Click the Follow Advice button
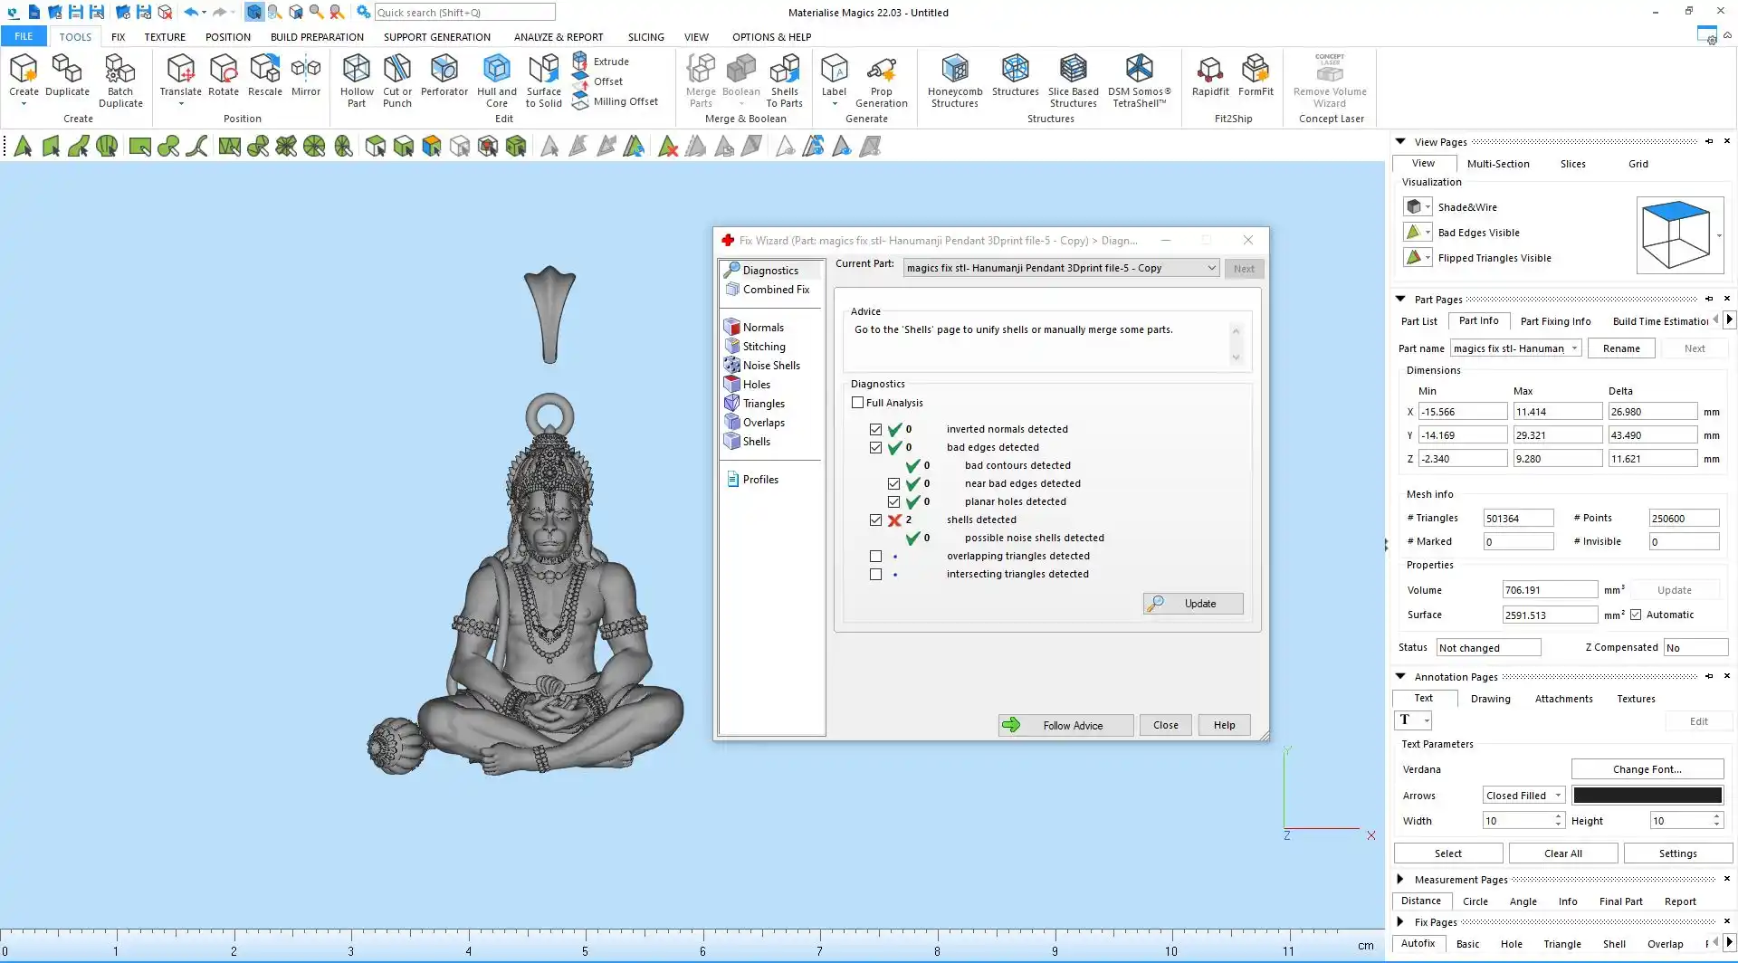The height and width of the screenshot is (963, 1738). pos(1065,725)
